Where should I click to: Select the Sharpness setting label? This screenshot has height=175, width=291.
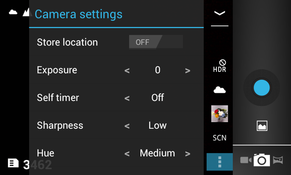click(x=60, y=125)
